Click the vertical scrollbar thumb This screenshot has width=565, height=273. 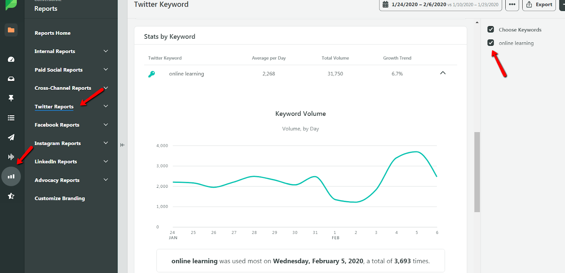(477, 172)
